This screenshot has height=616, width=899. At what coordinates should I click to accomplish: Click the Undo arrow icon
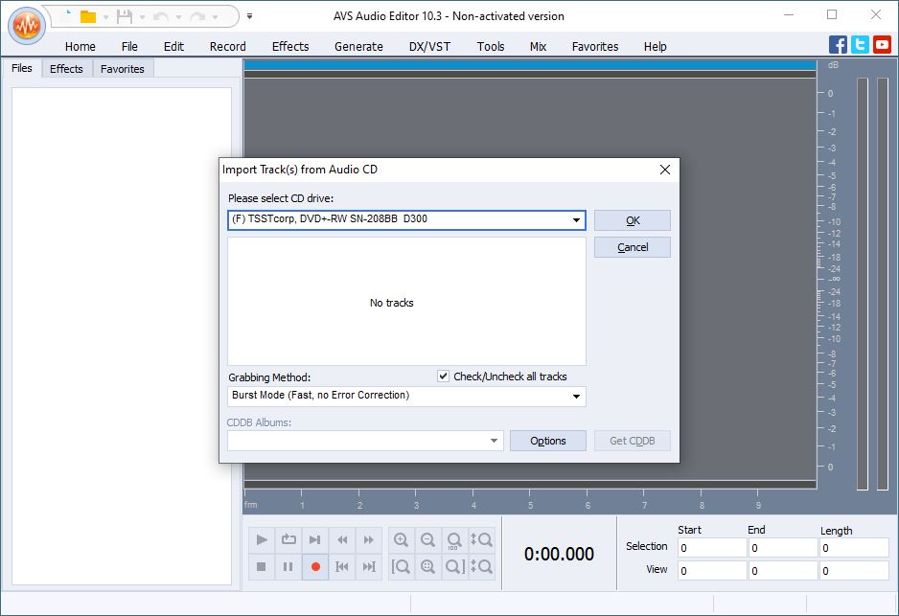coord(161,16)
